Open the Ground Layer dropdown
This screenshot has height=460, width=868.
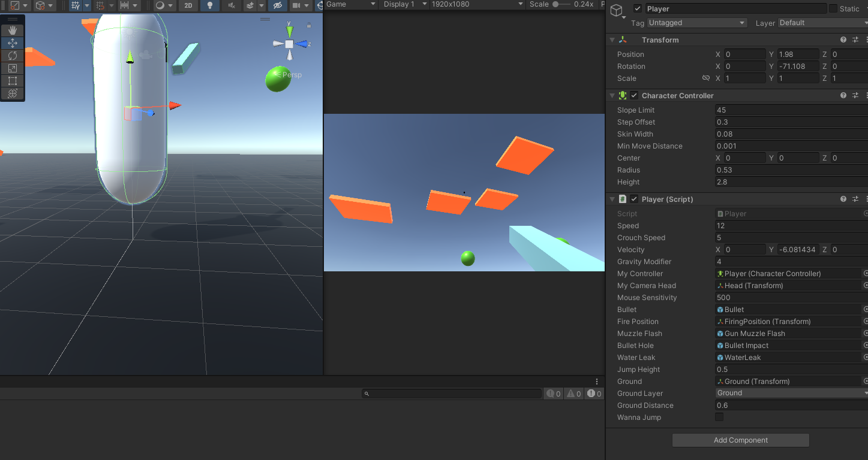[791, 393]
